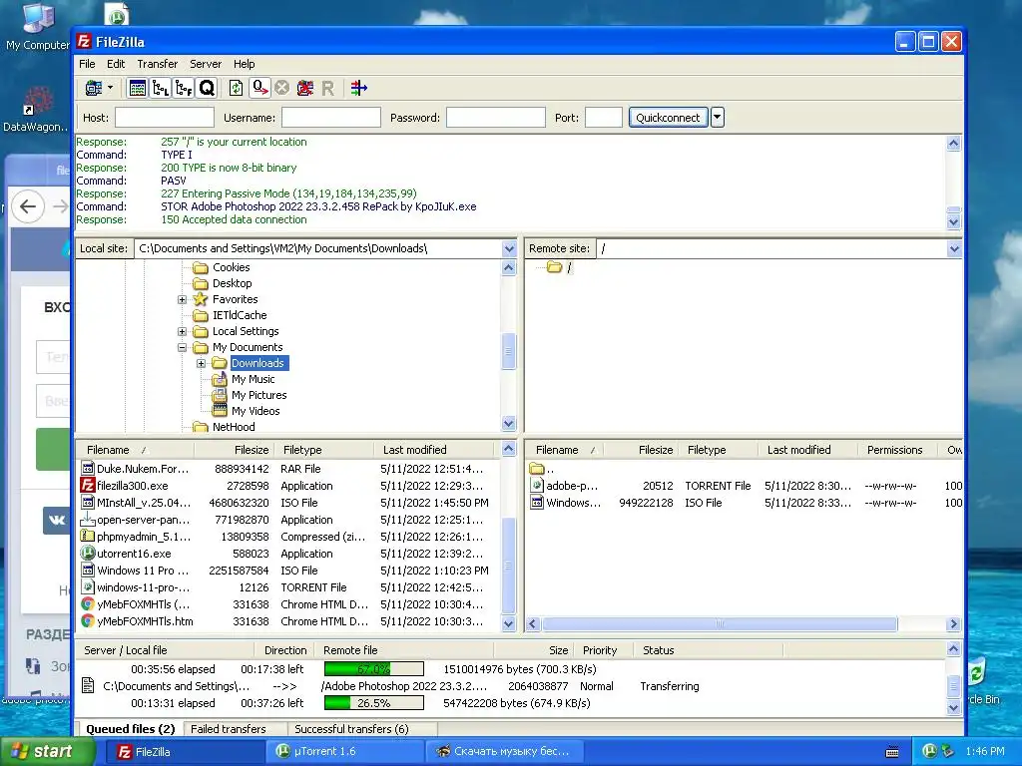Select the My Computer desktop icon

coord(37,27)
